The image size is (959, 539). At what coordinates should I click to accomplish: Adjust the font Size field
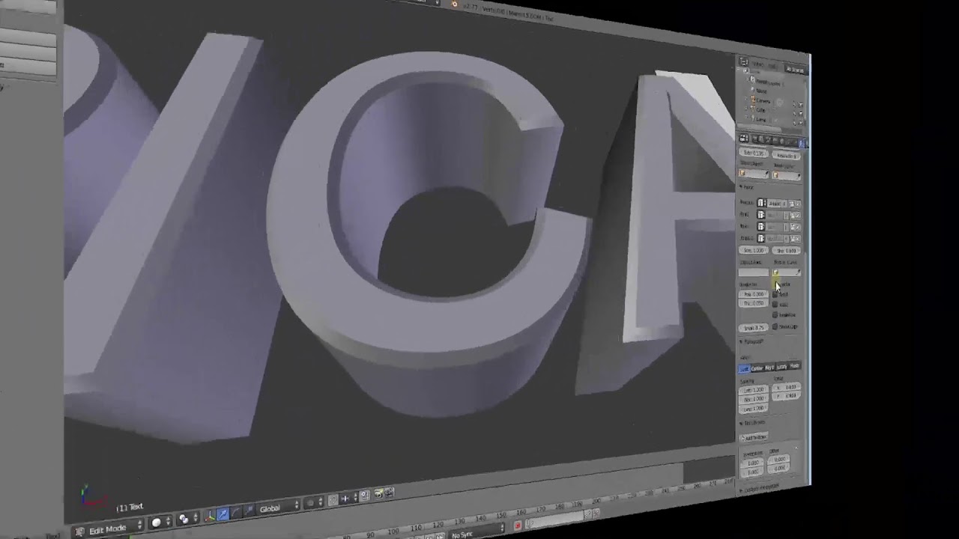pos(753,250)
